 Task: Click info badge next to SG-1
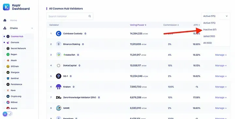[71, 76]
